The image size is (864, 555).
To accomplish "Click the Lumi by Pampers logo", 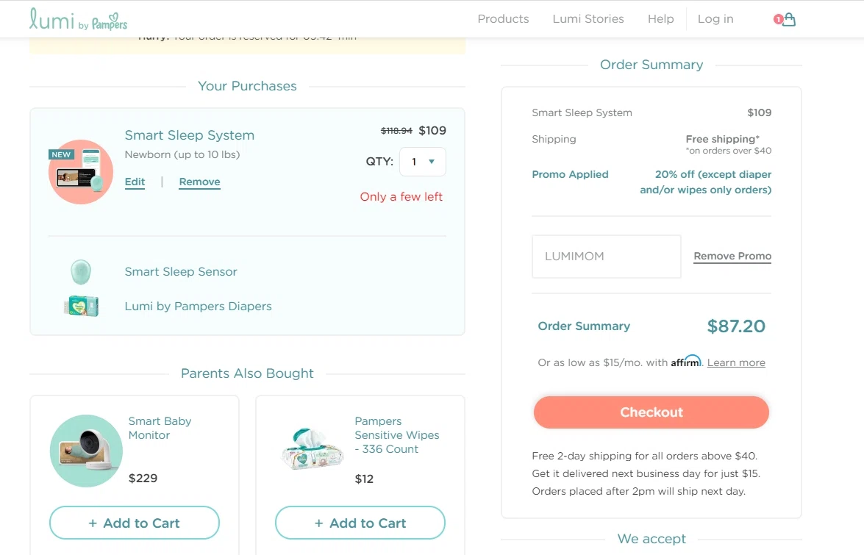I will point(78,19).
